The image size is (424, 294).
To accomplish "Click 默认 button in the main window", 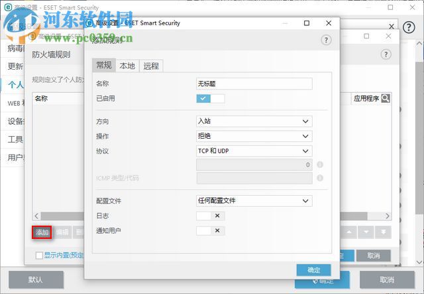I will point(36,279).
